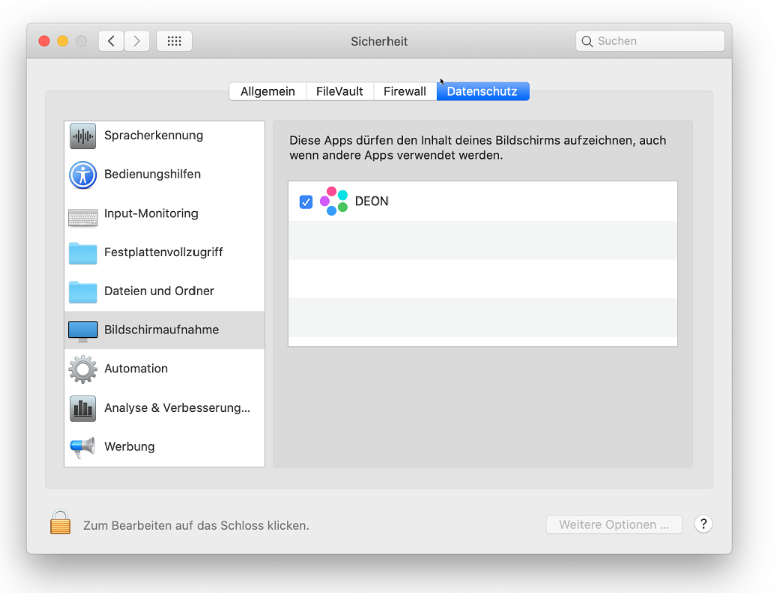Click the Analyse & Verbesserung chart icon

click(83, 408)
